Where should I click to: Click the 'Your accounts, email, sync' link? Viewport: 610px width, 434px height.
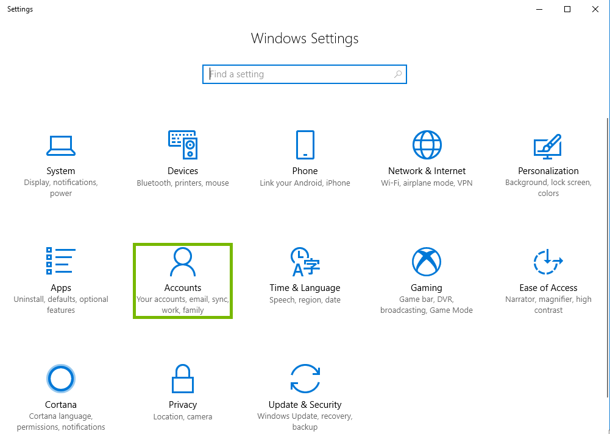(x=182, y=299)
